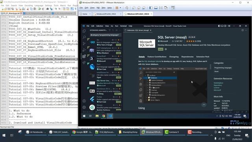The image size is (252, 142).
Task: Click the extension details vertical scrollbar
Action: [x=210, y=67]
